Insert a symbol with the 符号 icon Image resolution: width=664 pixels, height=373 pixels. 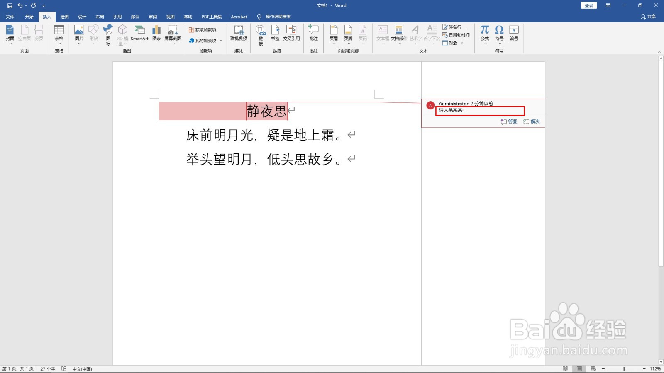click(x=499, y=33)
